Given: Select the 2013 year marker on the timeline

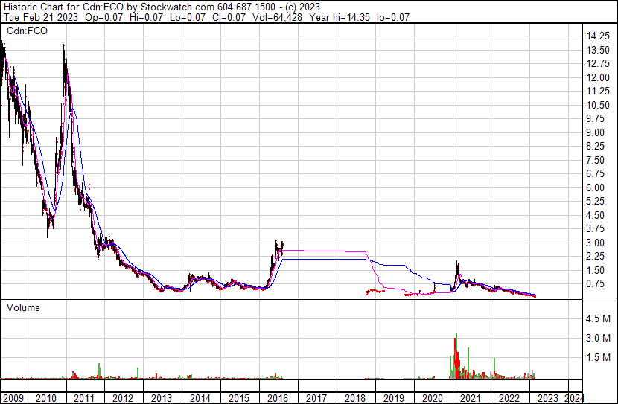Looking at the screenshot, I should [x=161, y=398].
